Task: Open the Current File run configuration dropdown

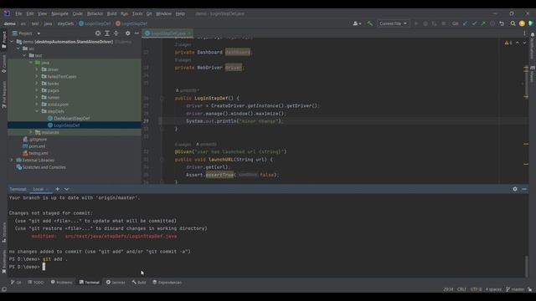Action: (x=393, y=23)
